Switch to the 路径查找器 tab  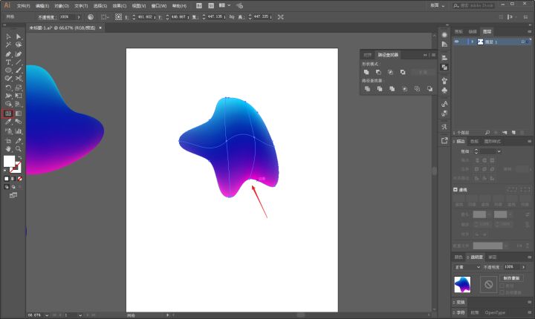(388, 55)
